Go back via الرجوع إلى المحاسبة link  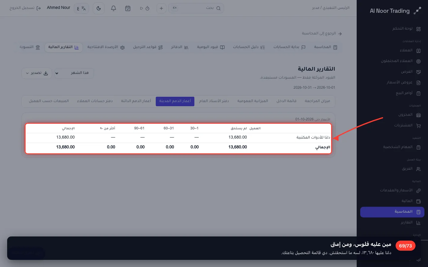tap(322, 34)
